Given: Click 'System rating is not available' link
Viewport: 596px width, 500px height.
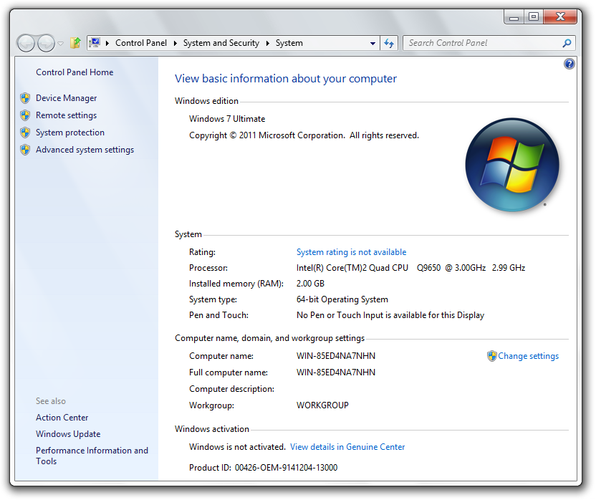Looking at the screenshot, I should [351, 252].
